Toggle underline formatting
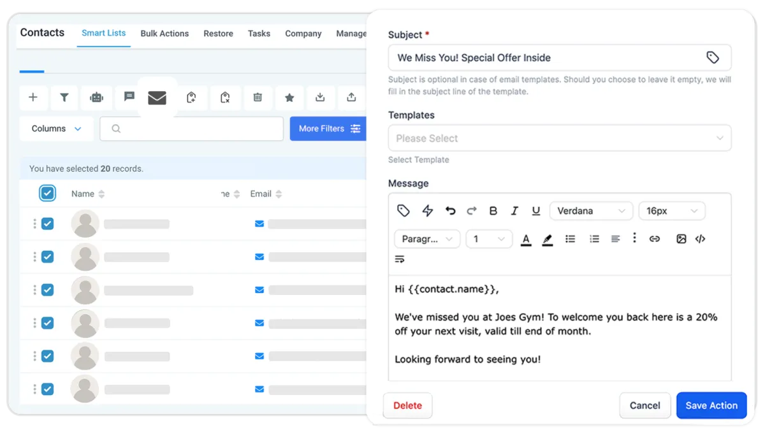The height and width of the screenshot is (430, 765). point(536,211)
